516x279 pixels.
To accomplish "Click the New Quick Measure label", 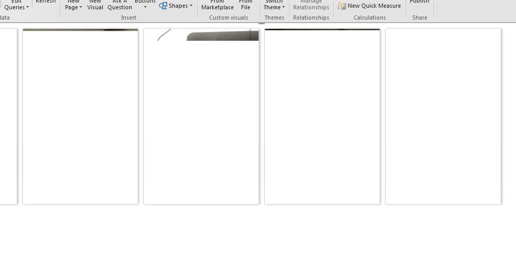I will [x=374, y=6].
